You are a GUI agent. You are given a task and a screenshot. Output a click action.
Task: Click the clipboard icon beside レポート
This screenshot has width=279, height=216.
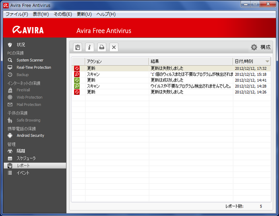coord(10,166)
